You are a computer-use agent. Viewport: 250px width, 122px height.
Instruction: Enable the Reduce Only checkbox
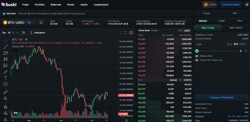point(197,56)
